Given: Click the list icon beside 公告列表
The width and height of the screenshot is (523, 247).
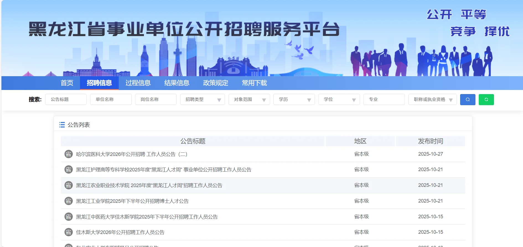Looking at the screenshot, I should pos(62,125).
